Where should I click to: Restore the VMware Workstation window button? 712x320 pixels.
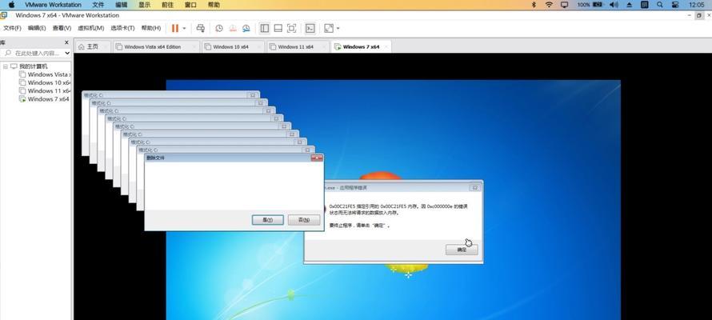tap(699, 15)
